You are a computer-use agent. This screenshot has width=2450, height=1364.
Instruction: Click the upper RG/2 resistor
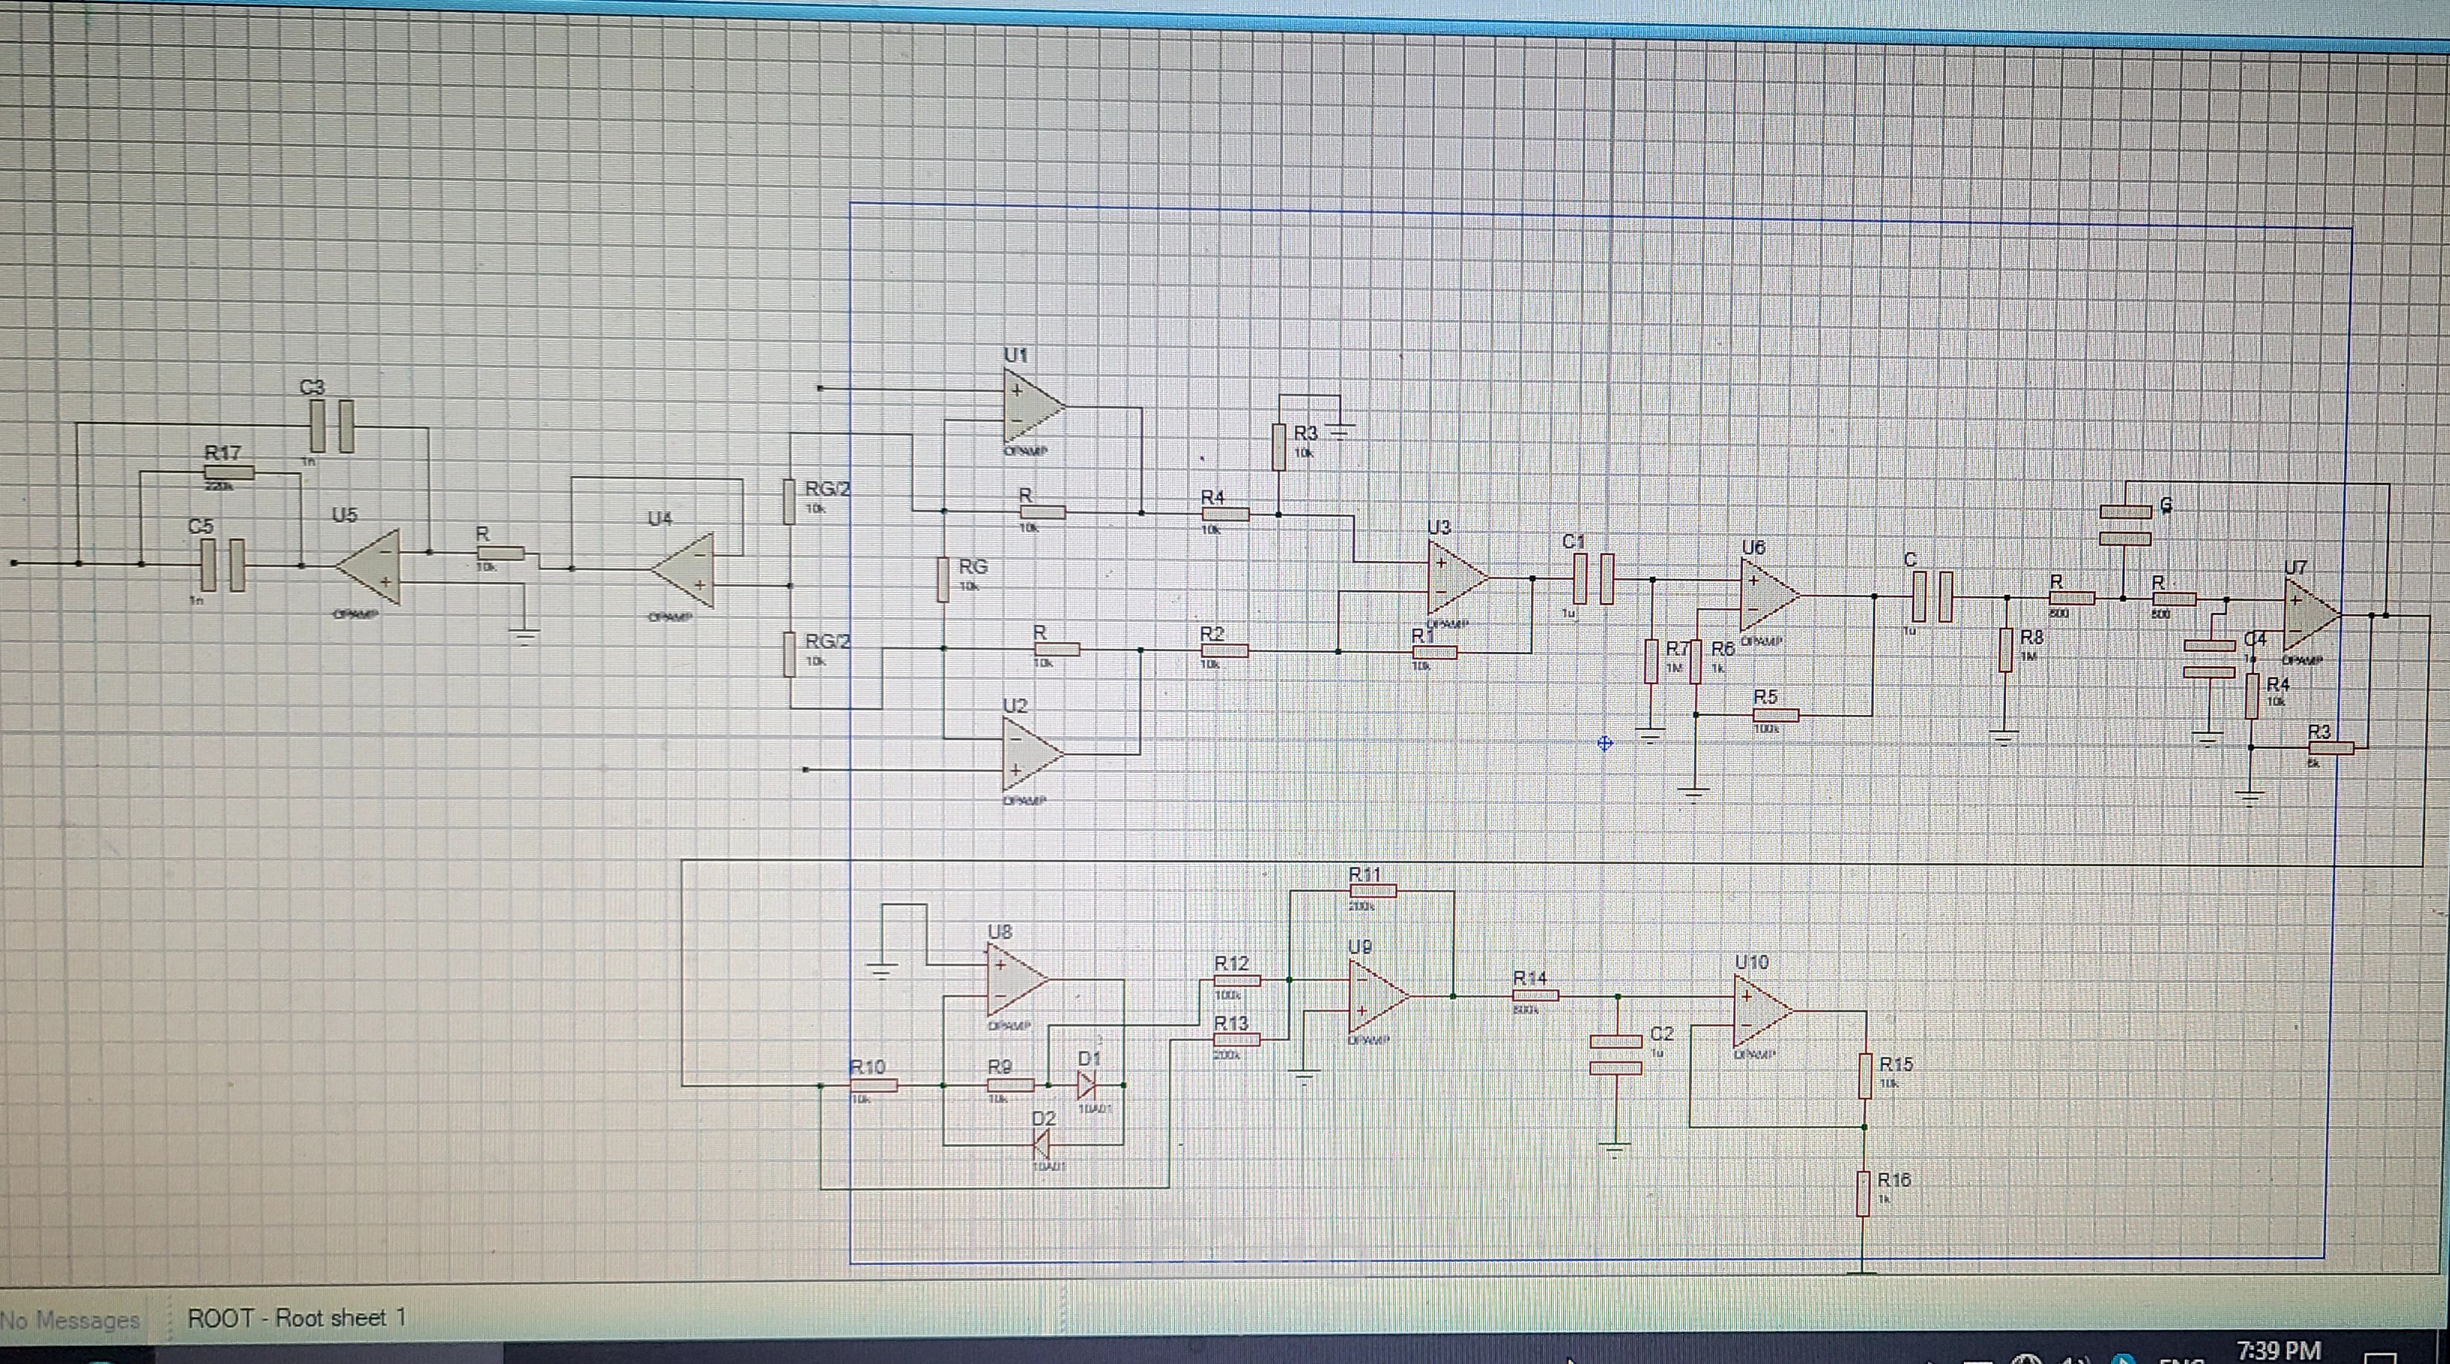pos(788,502)
